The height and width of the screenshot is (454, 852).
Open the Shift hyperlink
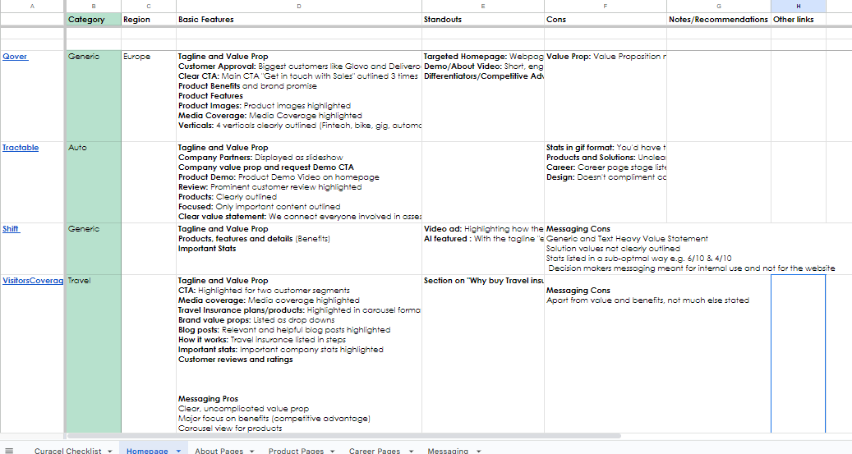pyautogui.click(x=11, y=229)
